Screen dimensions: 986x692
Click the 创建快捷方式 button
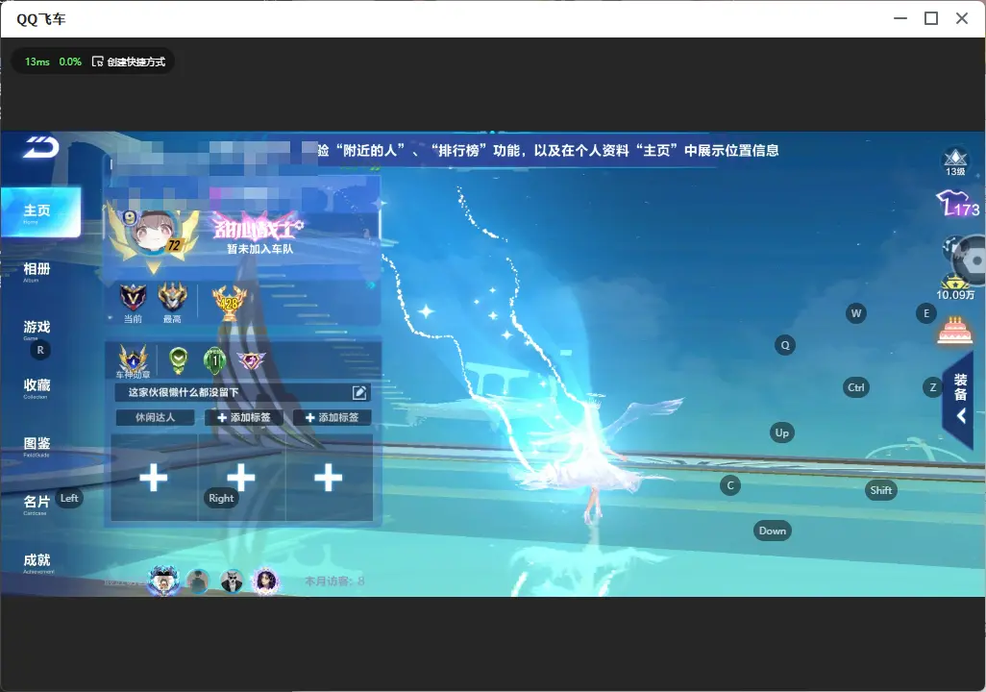coord(129,62)
